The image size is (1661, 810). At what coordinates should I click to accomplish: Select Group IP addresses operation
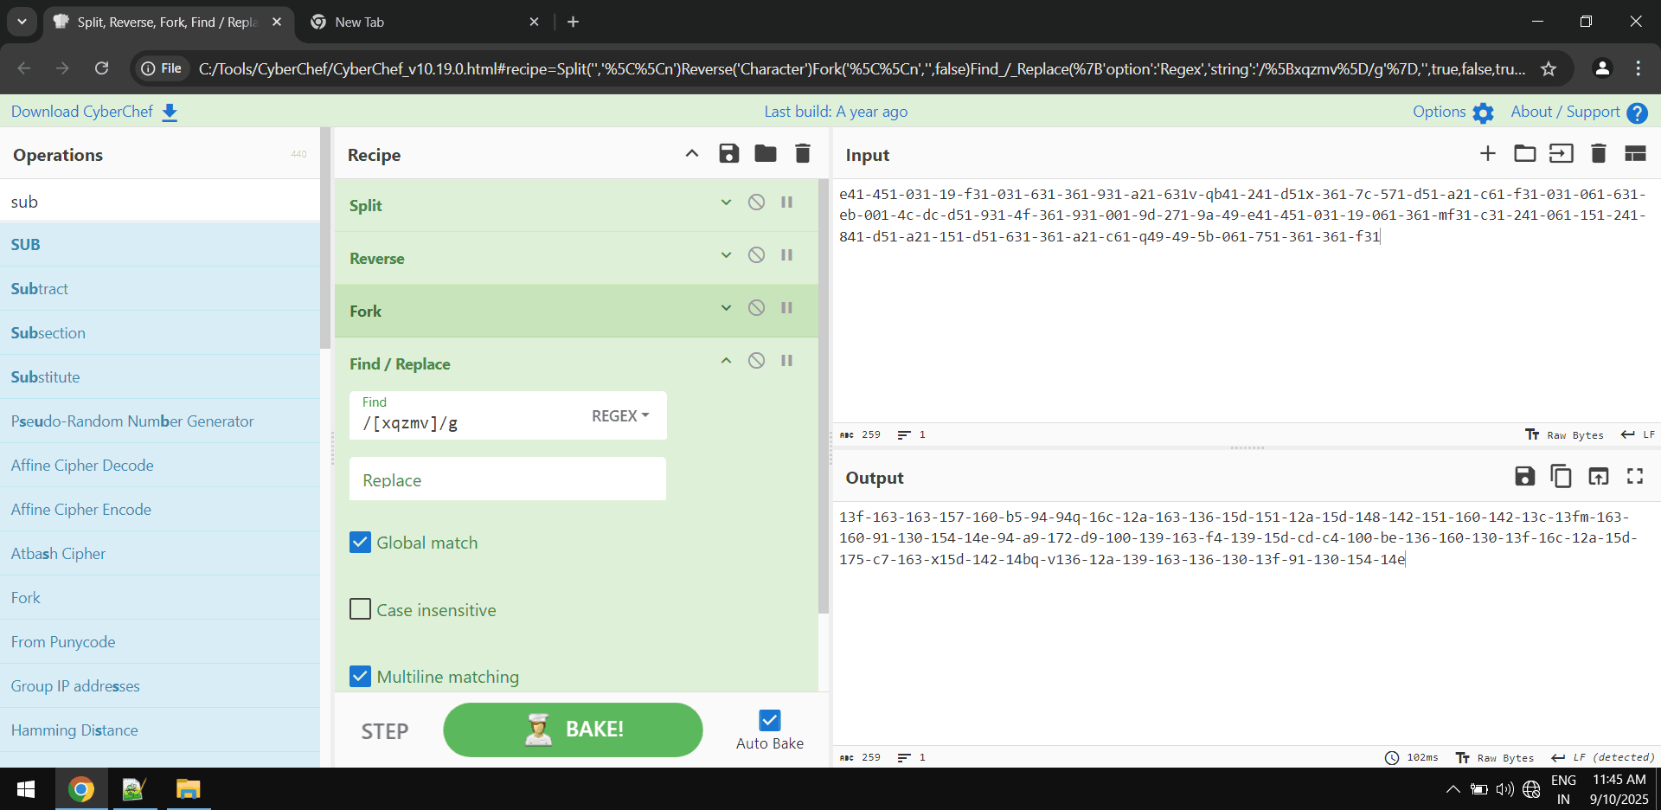click(160, 685)
